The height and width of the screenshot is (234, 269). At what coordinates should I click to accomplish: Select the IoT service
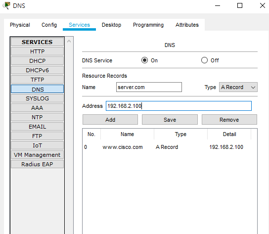point(37,145)
